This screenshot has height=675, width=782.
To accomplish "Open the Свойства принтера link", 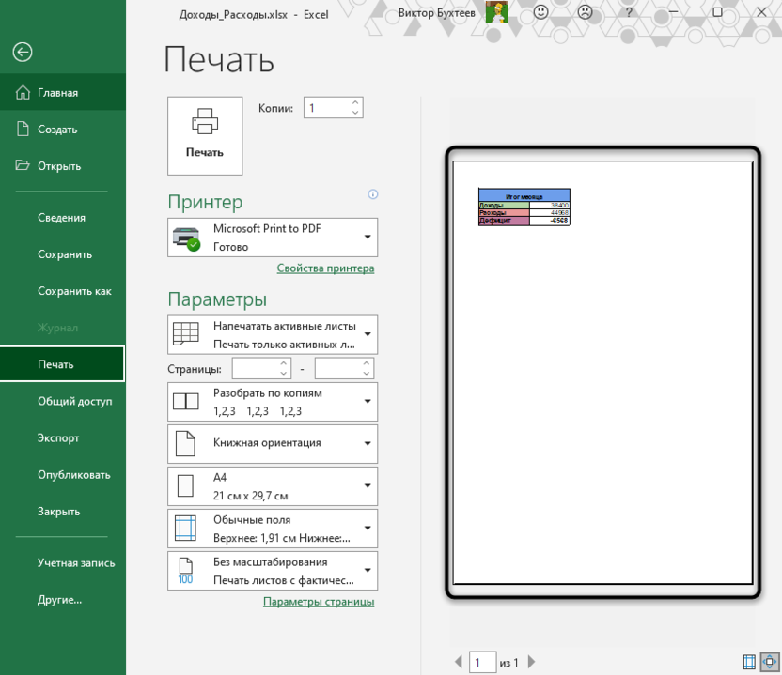I will [x=325, y=268].
